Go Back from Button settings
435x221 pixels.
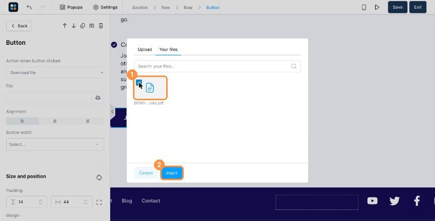(x=19, y=26)
